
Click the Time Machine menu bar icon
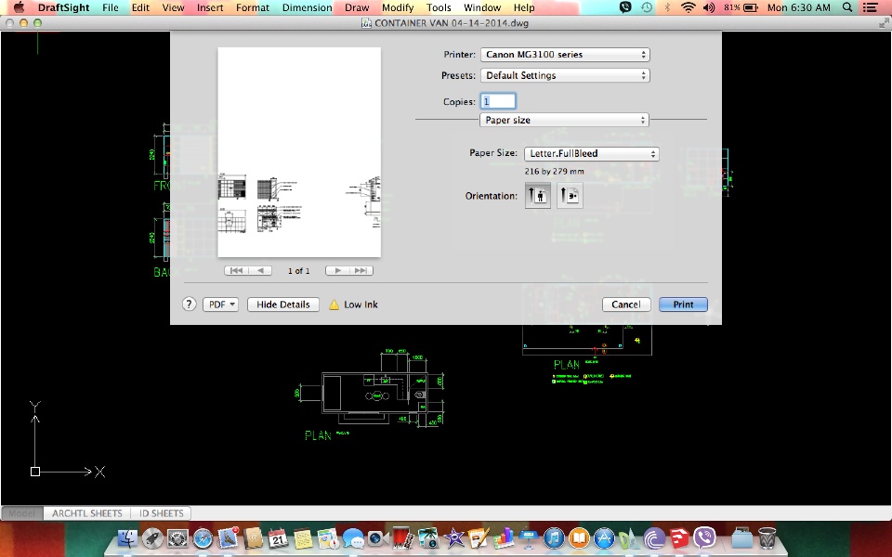click(x=647, y=7)
